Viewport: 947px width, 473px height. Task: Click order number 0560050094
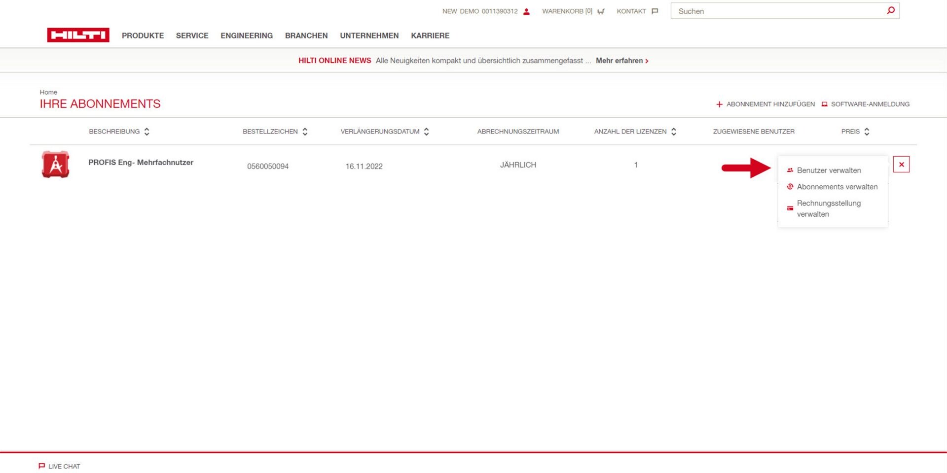tap(268, 167)
